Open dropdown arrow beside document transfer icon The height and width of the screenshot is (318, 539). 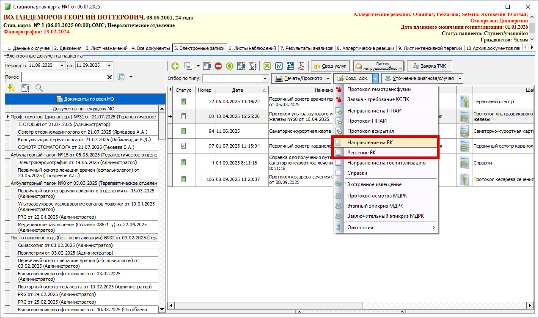click(x=131, y=77)
